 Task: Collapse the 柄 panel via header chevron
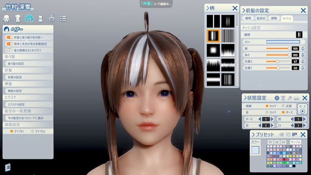click(208, 8)
